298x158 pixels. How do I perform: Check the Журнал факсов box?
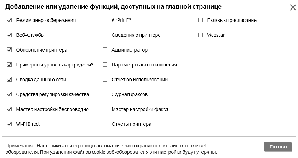105,94
